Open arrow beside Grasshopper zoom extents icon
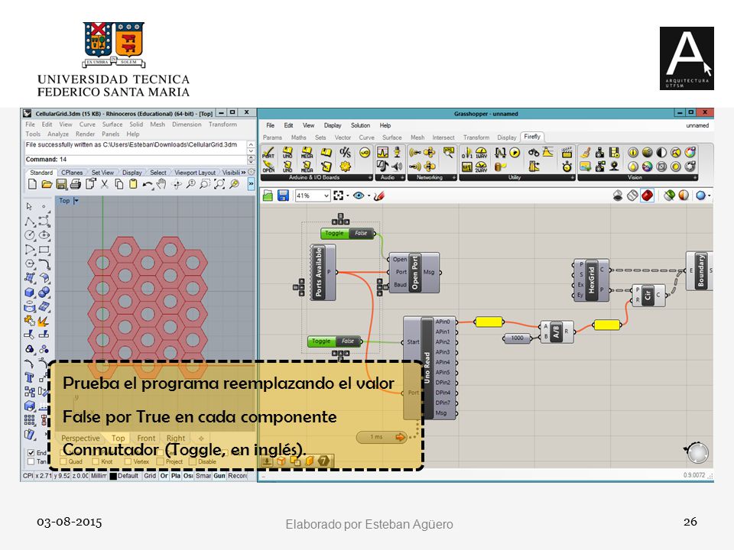This screenshot has width=734, height=550. (x=348, y=196)
